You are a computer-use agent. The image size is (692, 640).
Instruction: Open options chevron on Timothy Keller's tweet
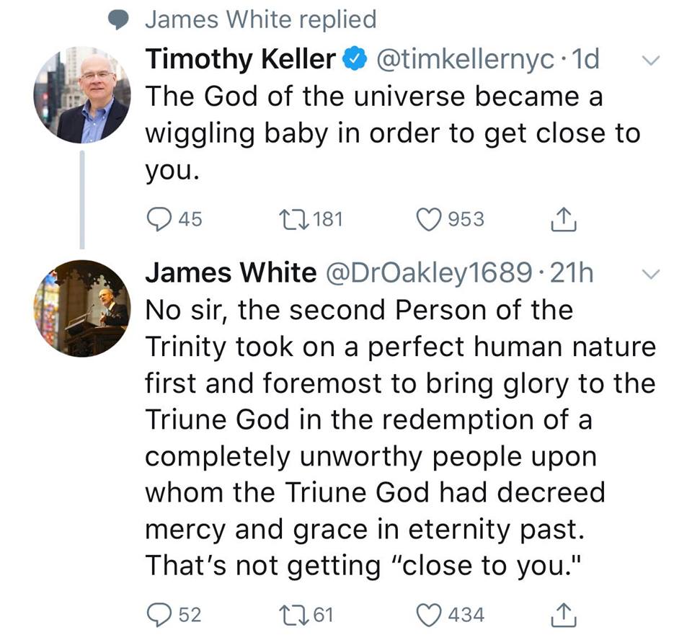pyautogui.click(x=650, y=62)
